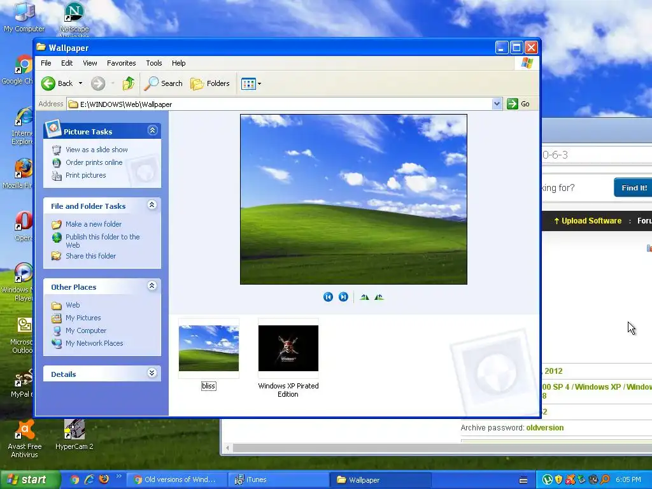Screen dimensions: 652x489
Task: Click the Avast Free Antivirus desktop icon
Action: click(x=25, y=439)
